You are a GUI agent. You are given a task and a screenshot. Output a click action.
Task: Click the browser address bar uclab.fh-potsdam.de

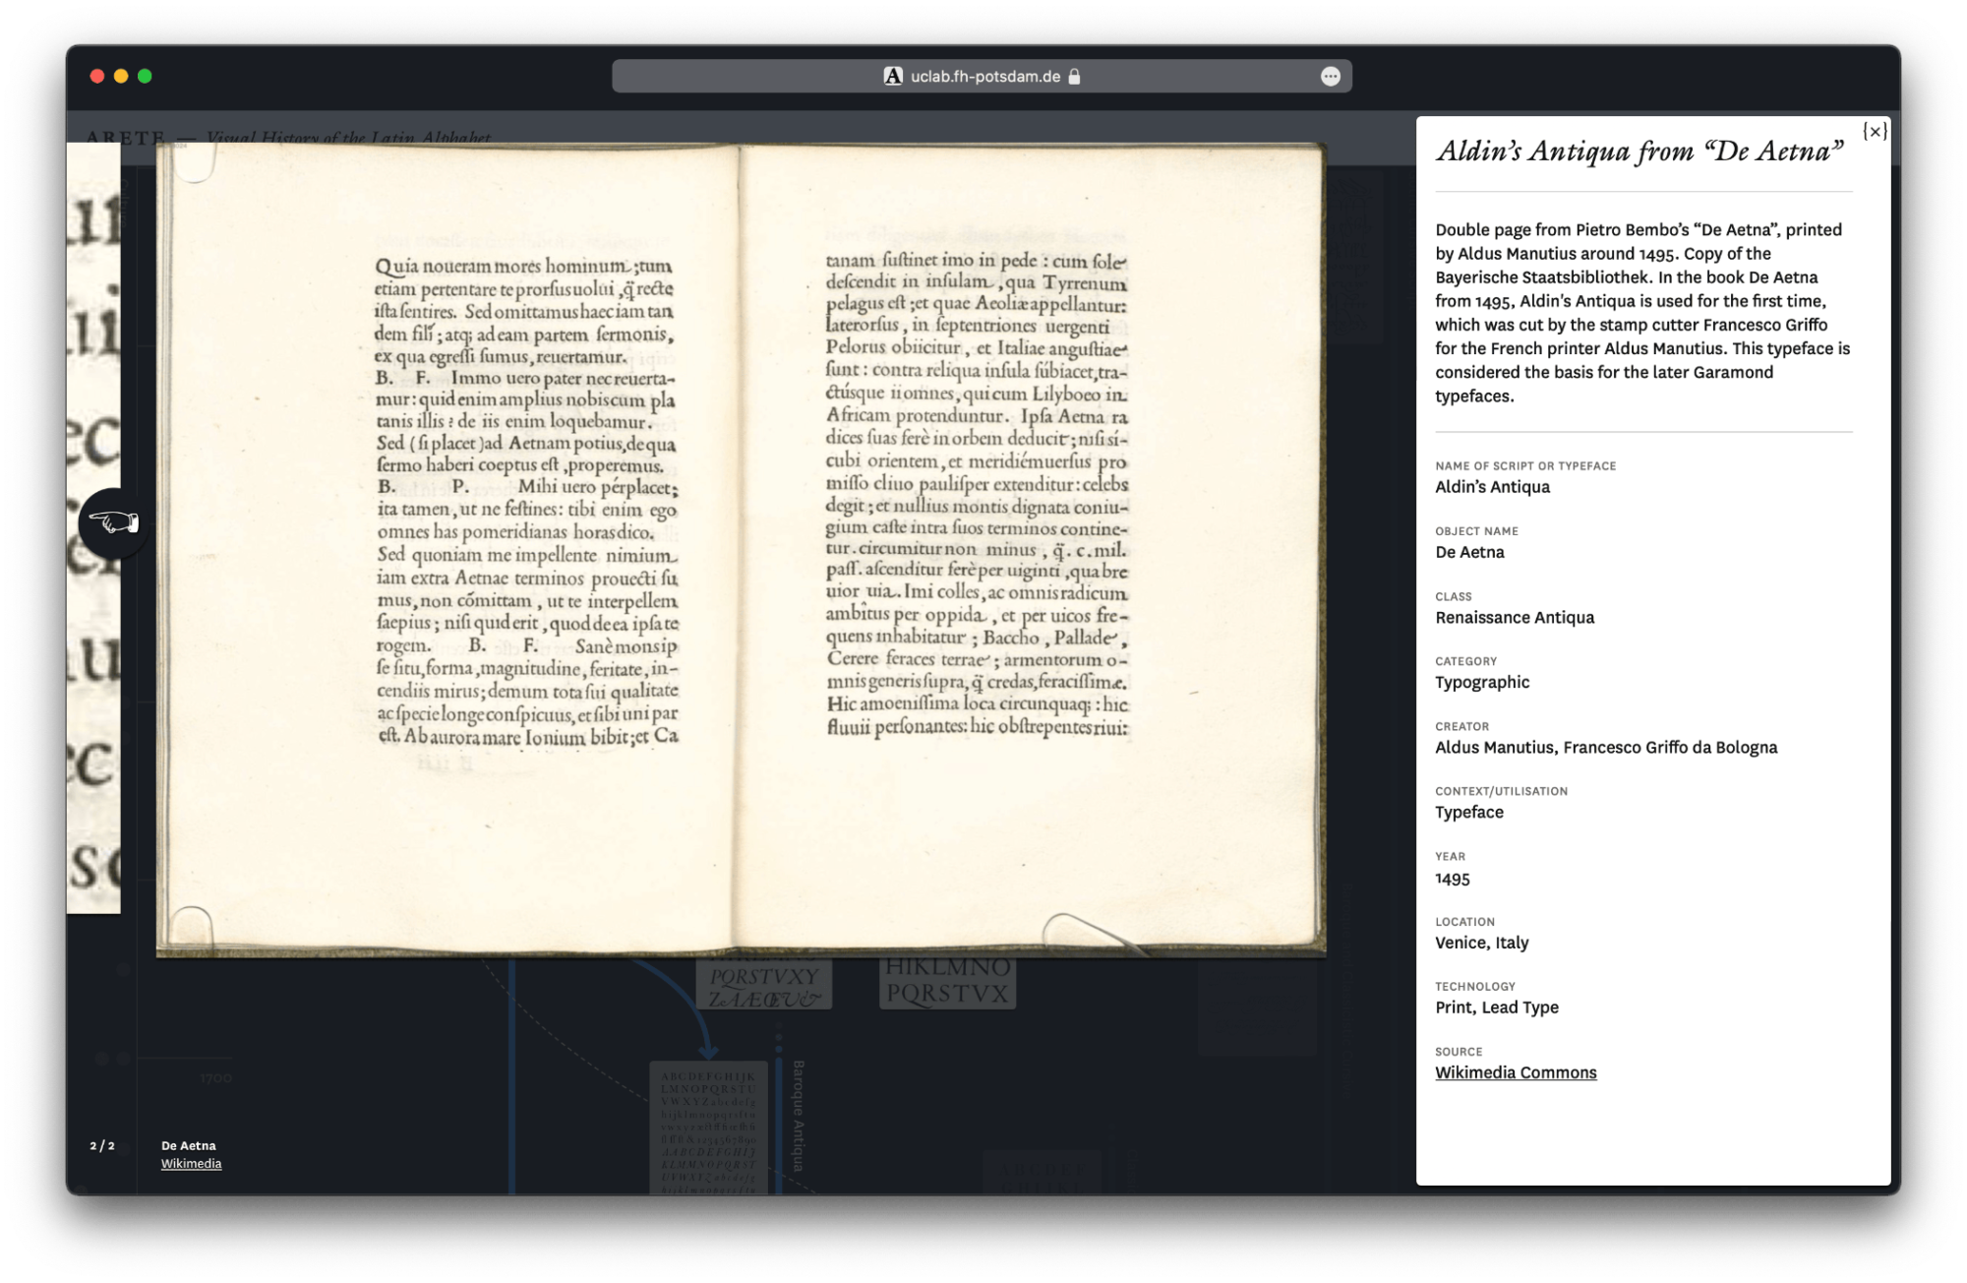coord(982,76)
